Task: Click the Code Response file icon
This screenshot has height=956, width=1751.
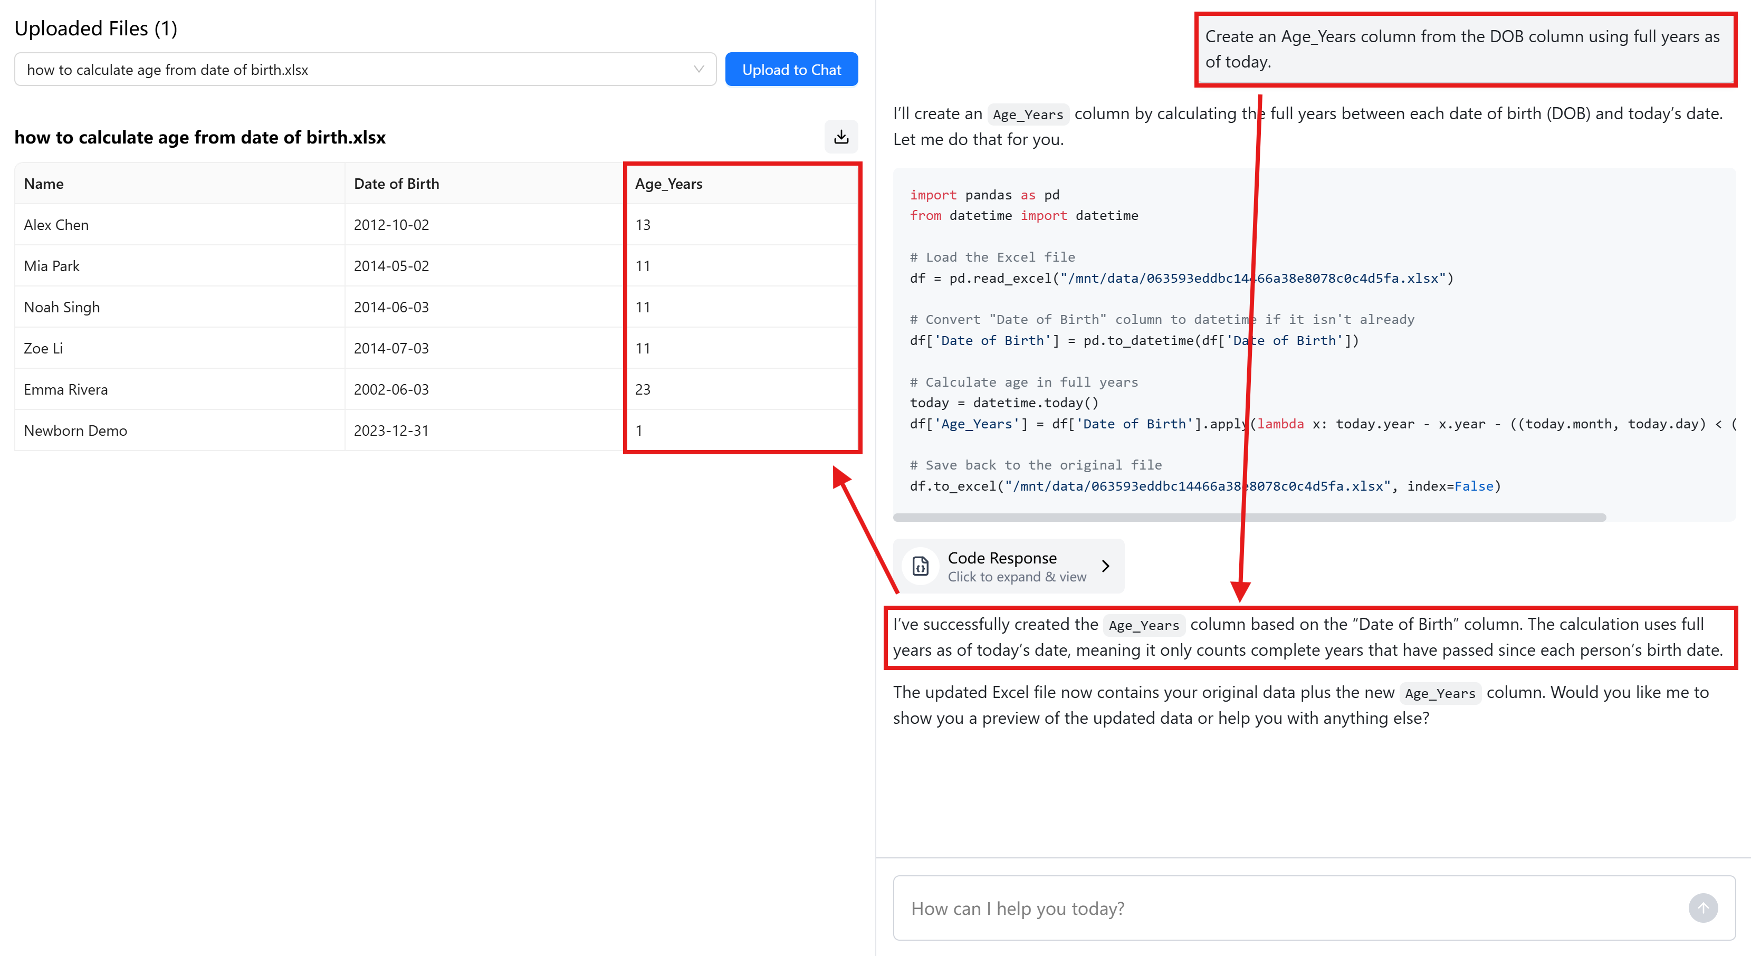Action: click(x=921, y=566)
